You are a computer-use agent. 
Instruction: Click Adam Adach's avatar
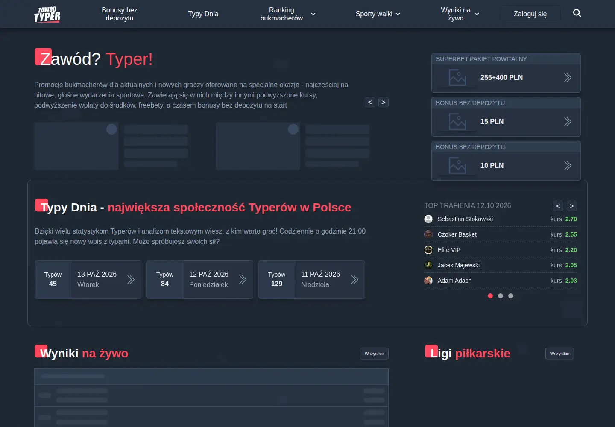[x=428, y=281]
